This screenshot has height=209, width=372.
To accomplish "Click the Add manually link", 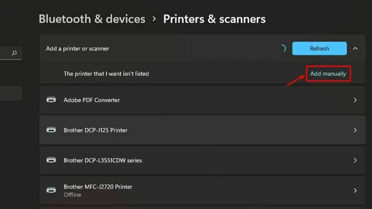I will [x=328, y=74].
